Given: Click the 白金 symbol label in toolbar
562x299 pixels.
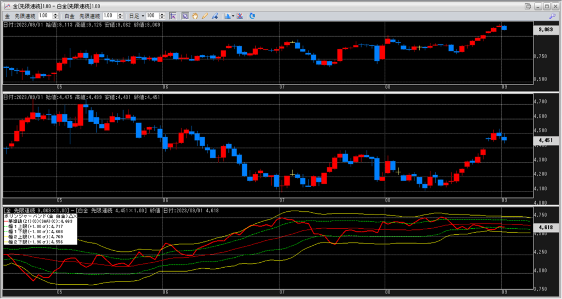Looking at the screenshot, I should coord(70,16).
